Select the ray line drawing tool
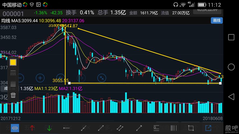 point(84,128)
